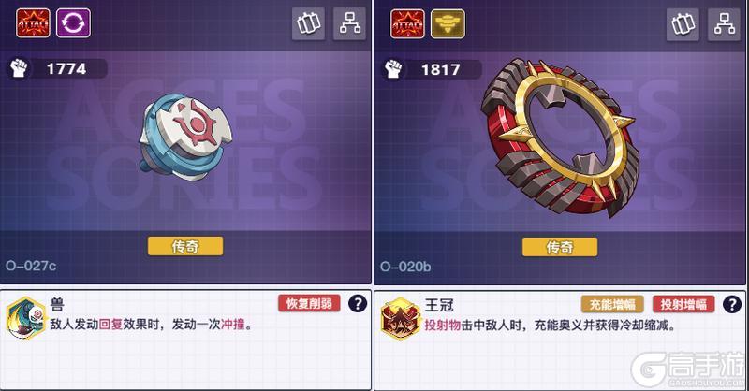Click the red ATTACK icon on right card
749x391 pixels.
pyautogui.click(x=407, y=23)
